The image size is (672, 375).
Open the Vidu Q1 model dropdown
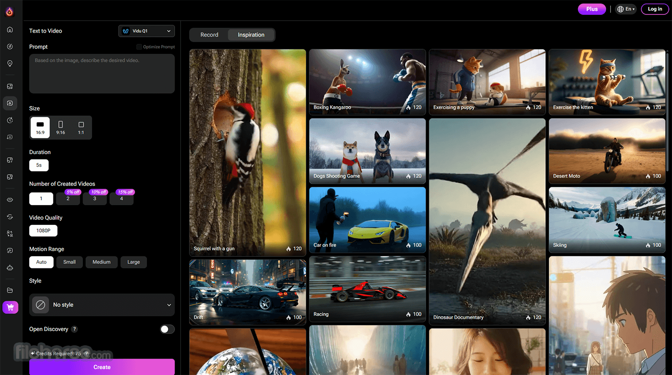[146, 31]
